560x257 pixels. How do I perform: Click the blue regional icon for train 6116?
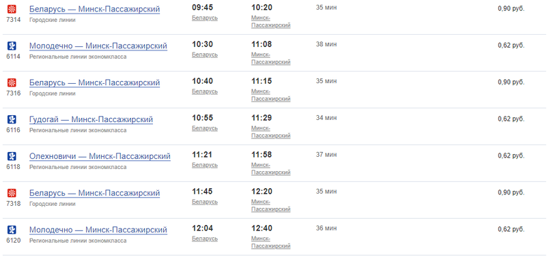12,119
